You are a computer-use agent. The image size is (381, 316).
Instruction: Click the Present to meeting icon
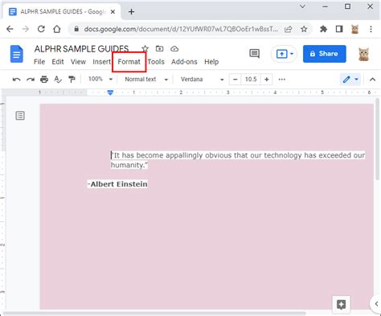(281, 54)
